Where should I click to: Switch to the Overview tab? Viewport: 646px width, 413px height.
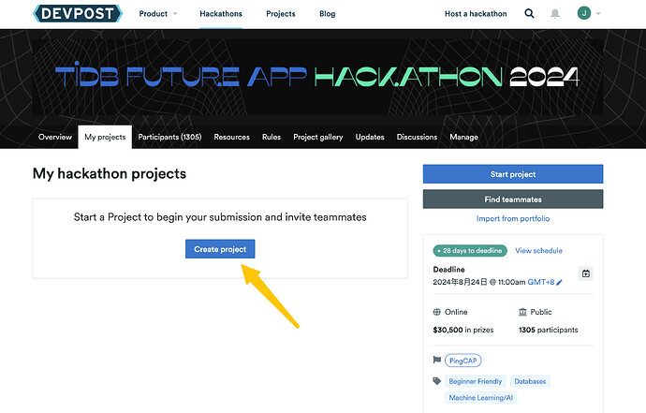54,137
